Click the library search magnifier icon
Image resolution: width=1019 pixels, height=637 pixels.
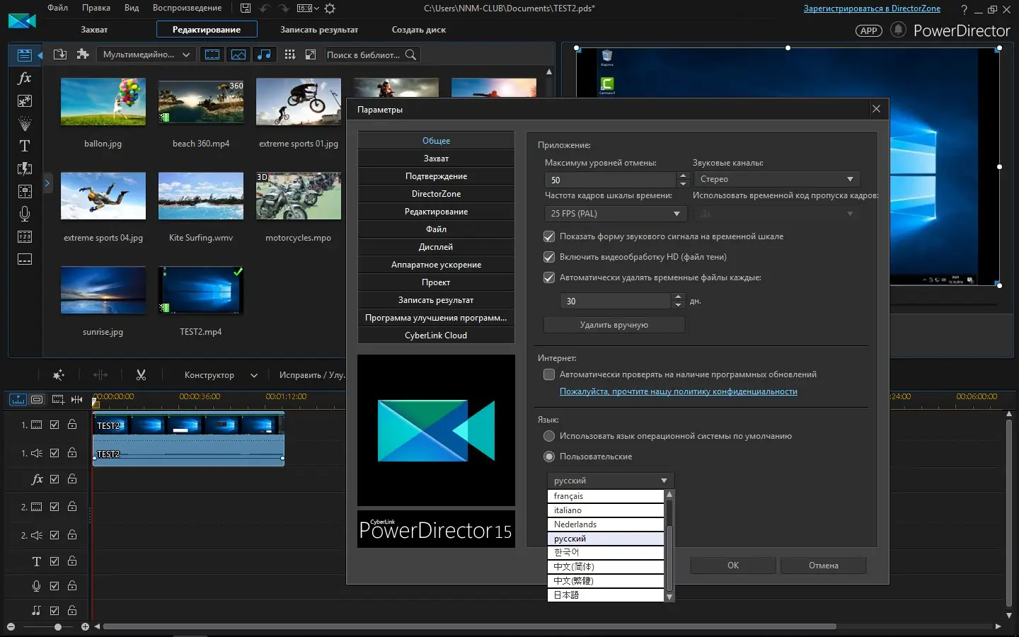pyautogui.click(x=410, y=54)
